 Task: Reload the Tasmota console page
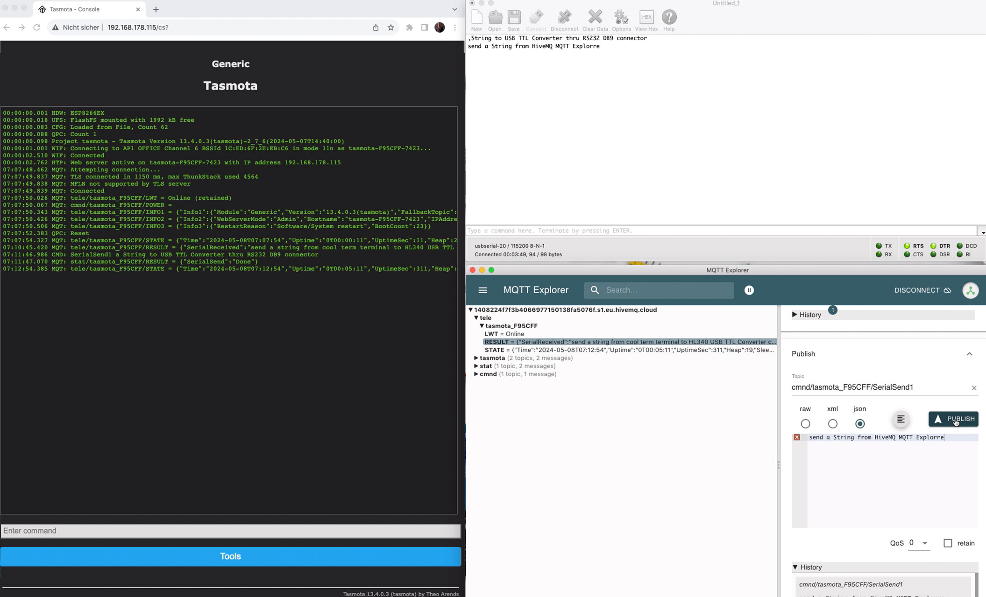point(36,28)
